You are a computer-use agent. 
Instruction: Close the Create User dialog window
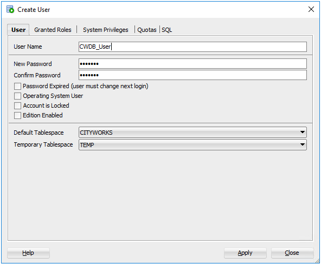(x=311, y=9)
